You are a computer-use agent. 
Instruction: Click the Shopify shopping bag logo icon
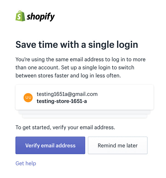pyautogui.click(x=20, y=16)
